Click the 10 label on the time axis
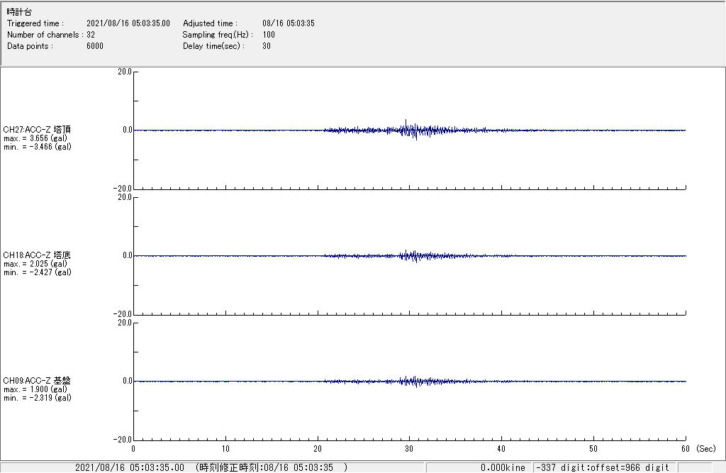The height and width of the screenshot is (473, 726). [x=225, y=449]
